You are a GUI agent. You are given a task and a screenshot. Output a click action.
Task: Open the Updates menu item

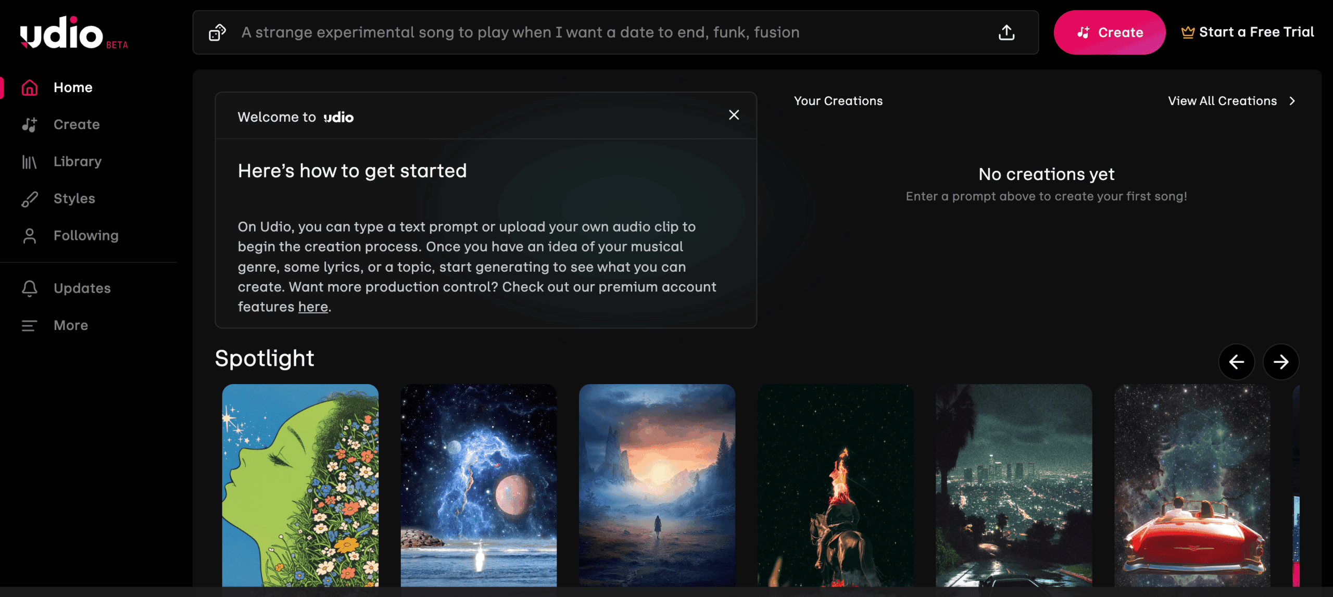coord(82,288)
